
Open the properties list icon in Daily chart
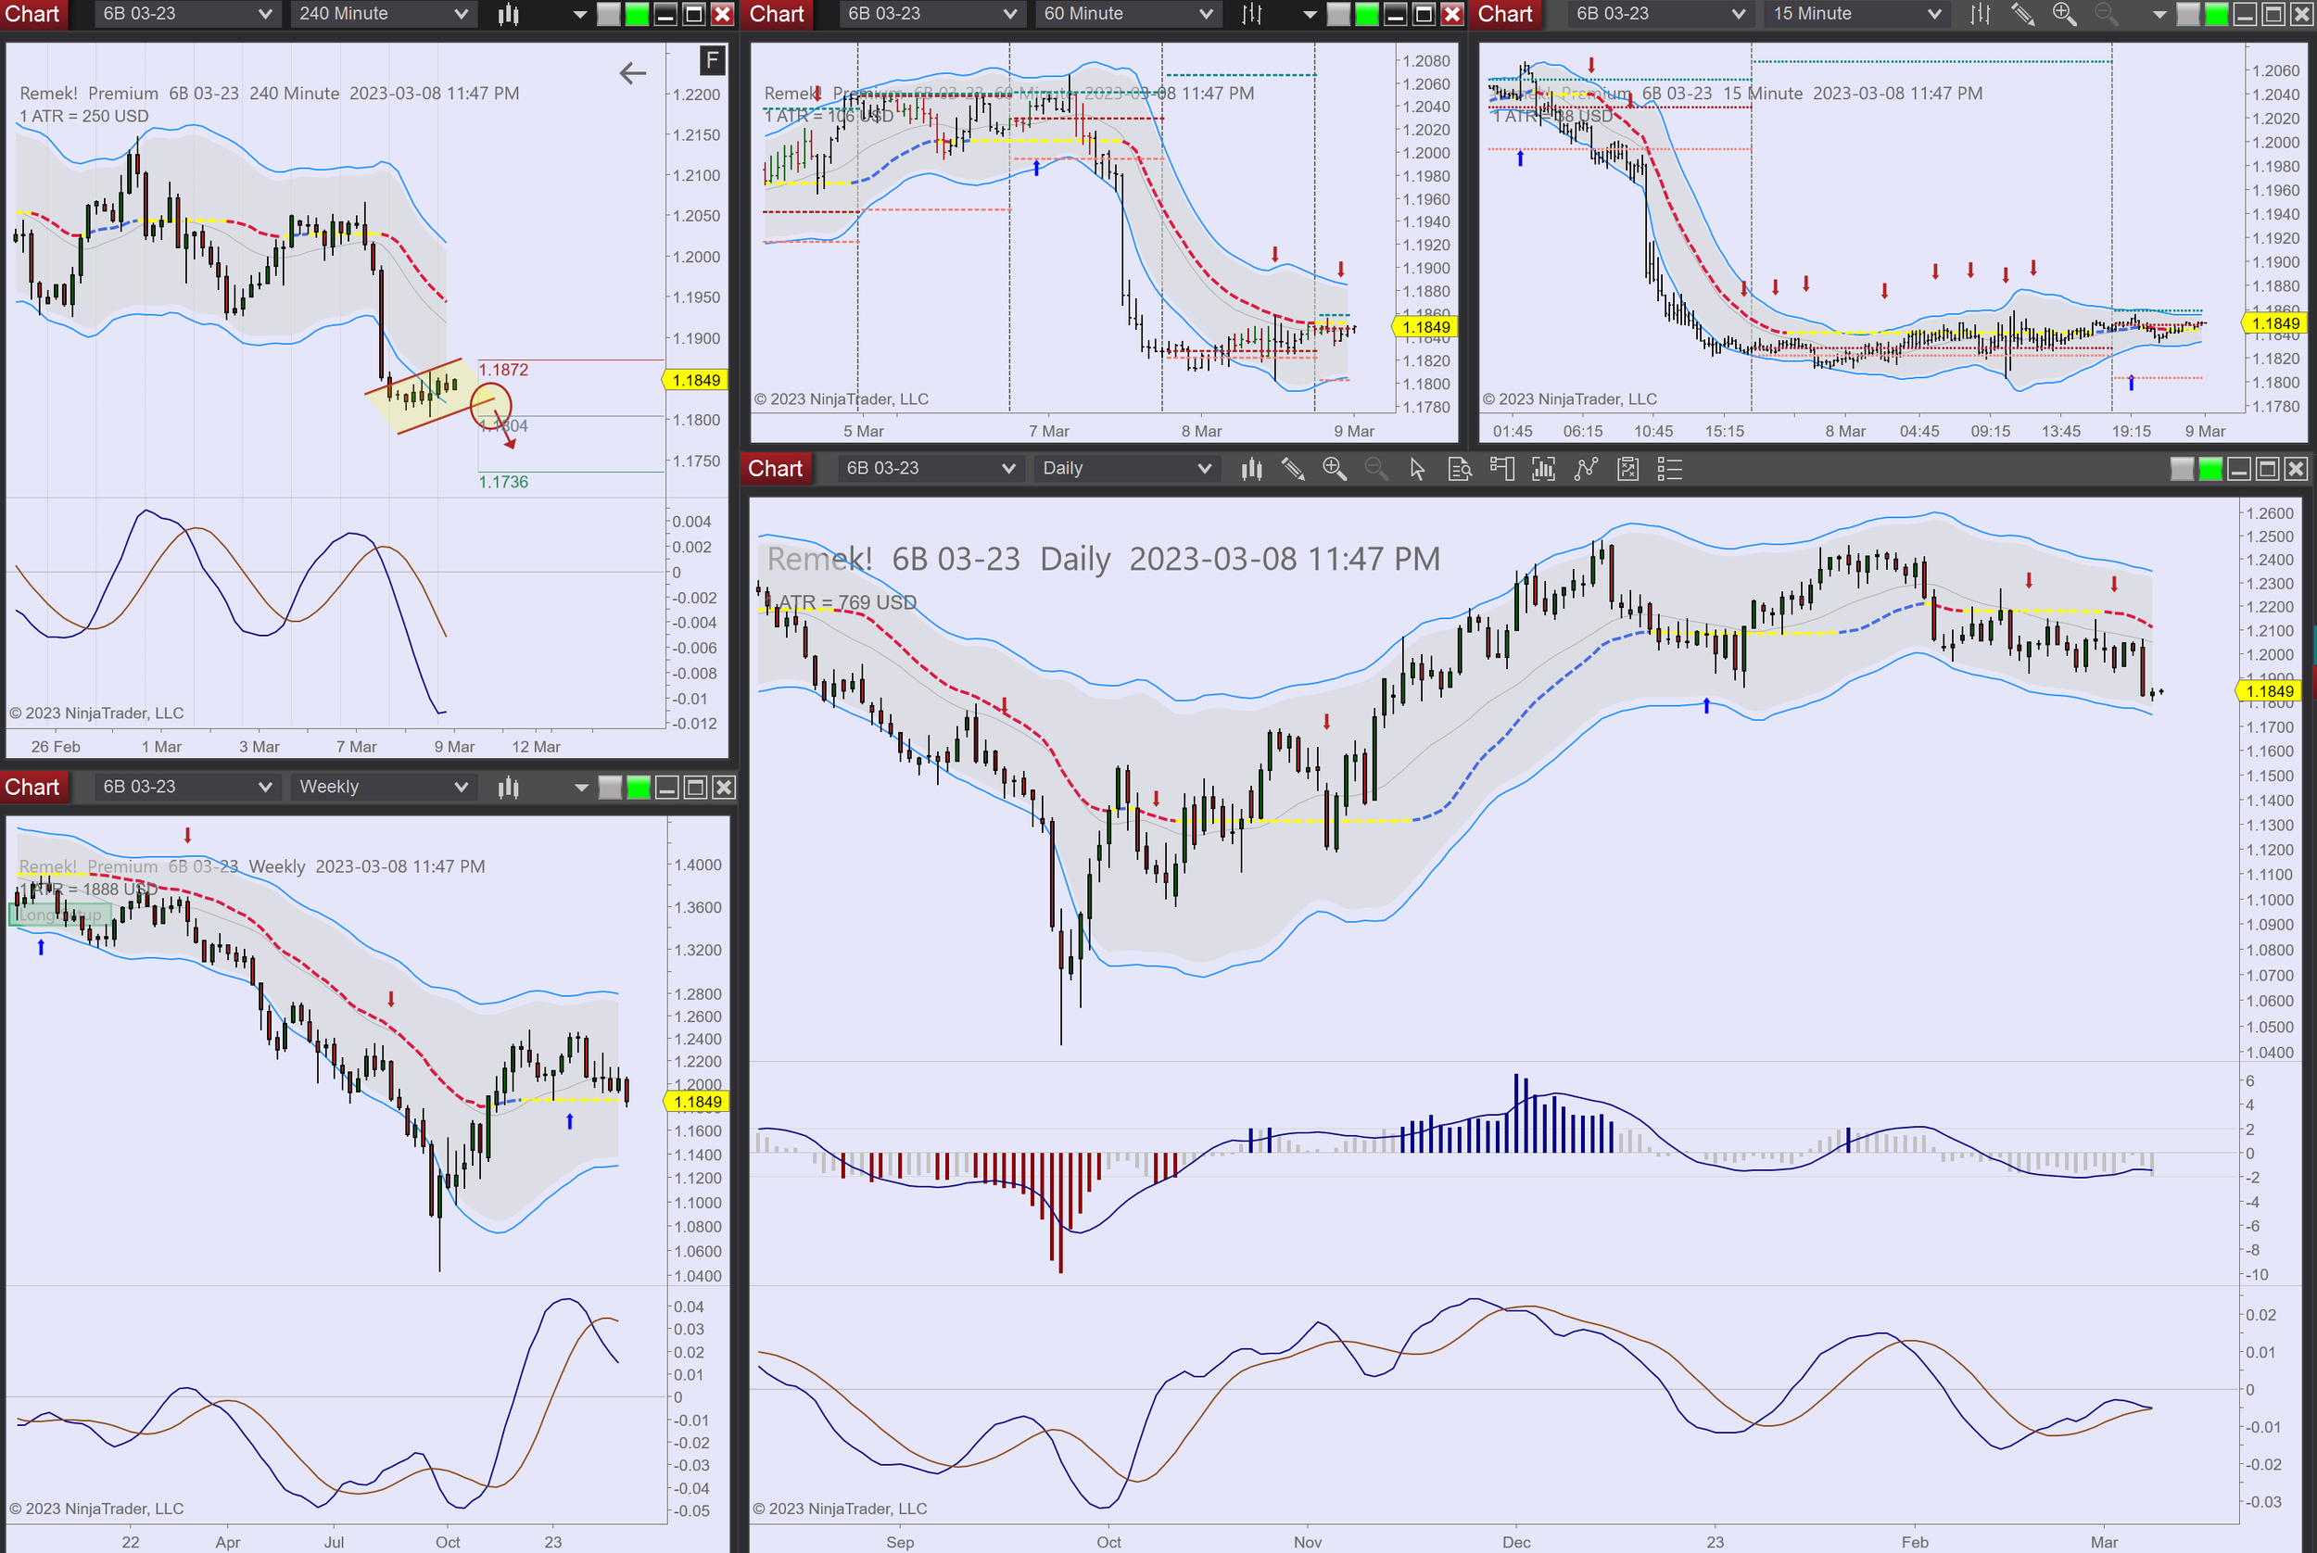coord(1670,469)
